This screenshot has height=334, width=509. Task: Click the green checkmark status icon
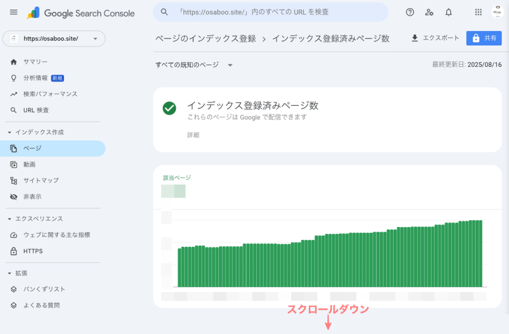tap(170, 108)
